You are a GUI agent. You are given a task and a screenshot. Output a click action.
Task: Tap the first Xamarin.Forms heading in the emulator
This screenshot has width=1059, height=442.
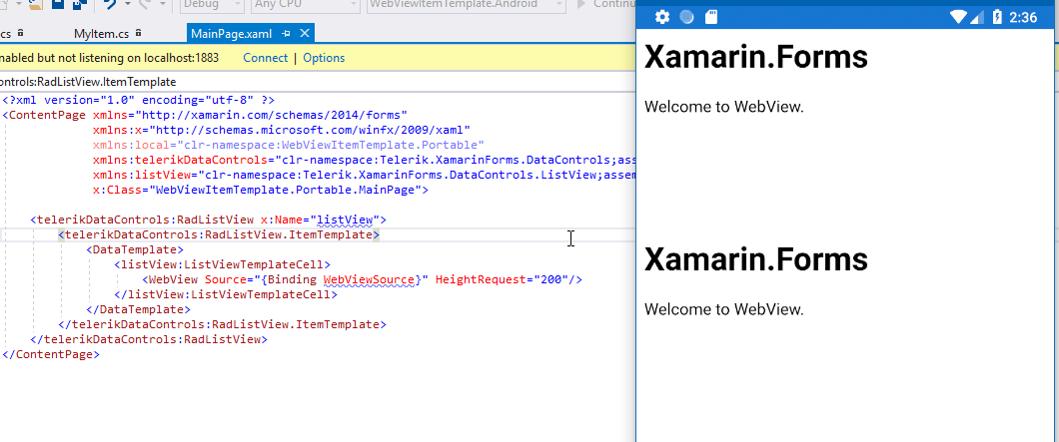[x=755, y=57]
